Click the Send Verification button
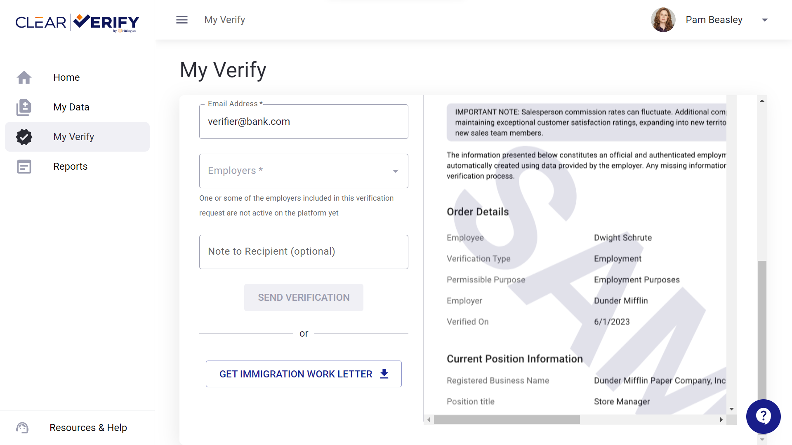Image resolution: width=792 pixels, height=445 pixels. tap(304, 297)
